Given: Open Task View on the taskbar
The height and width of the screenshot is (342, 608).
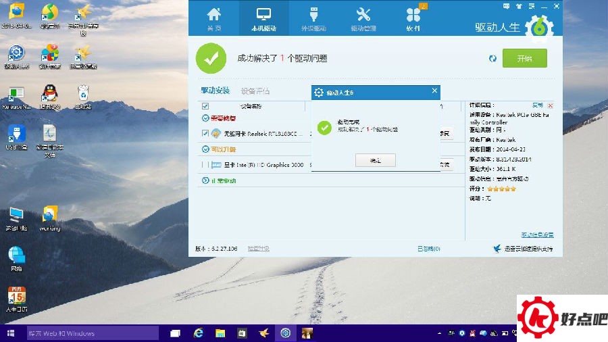Looking at the screenshot, I should click(175, 333).
